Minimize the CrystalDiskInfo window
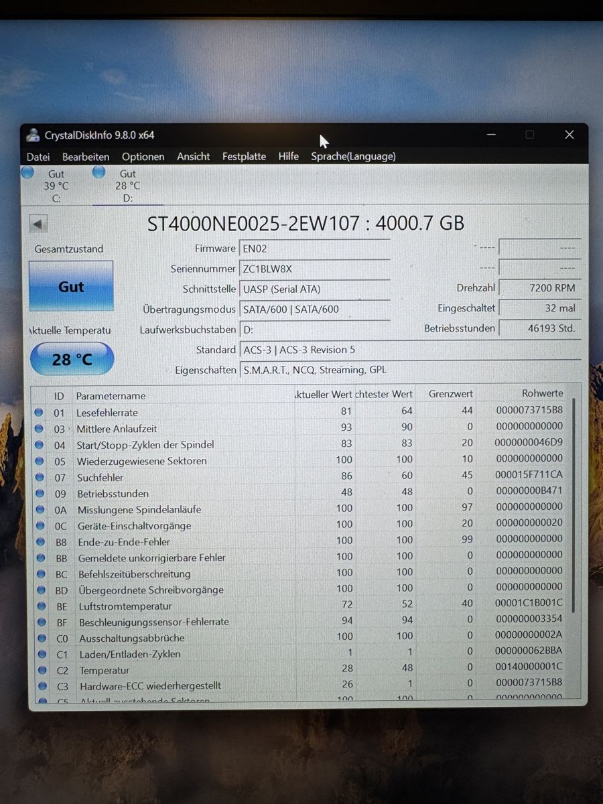This screenshot has width=603, height=804. [491, 135]
